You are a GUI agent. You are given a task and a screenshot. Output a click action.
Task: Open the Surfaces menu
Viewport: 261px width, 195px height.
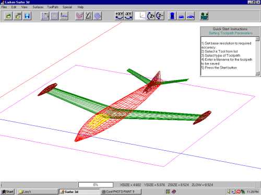coord(38,7)
